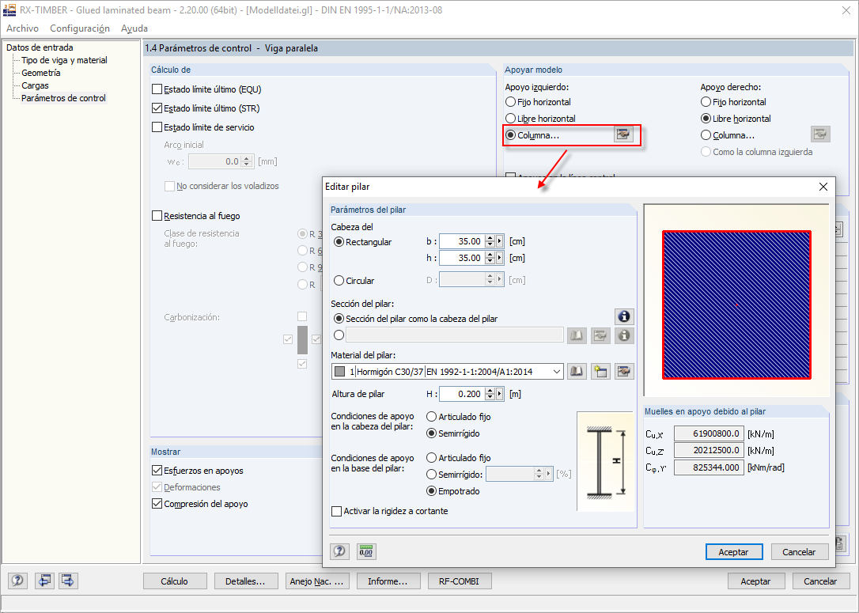Click the grey material color swatch
The height and width of the screenshot is (613, 859).
pos(339,372)
